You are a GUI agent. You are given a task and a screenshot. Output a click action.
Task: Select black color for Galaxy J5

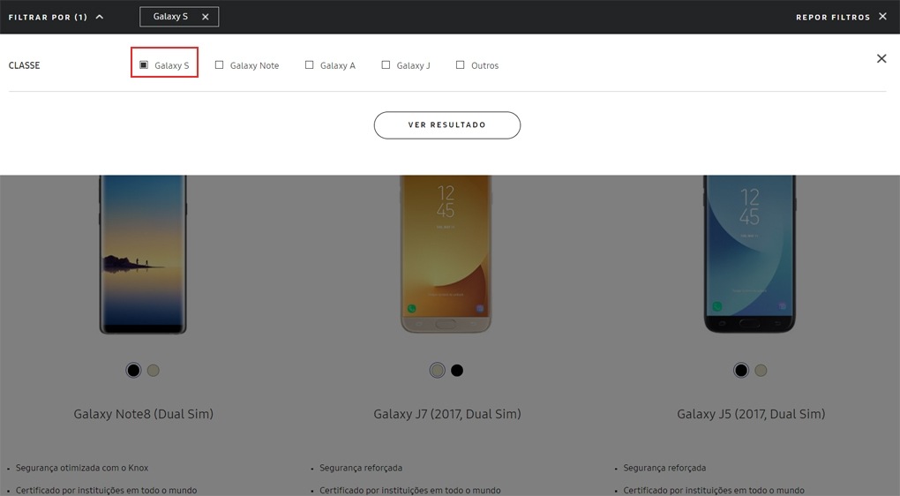click(x=741, y=371)
